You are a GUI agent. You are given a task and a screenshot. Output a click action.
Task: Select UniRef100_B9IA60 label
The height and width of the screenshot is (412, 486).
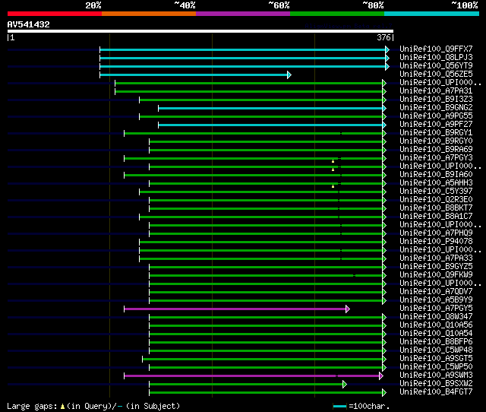tap(436, 175)
